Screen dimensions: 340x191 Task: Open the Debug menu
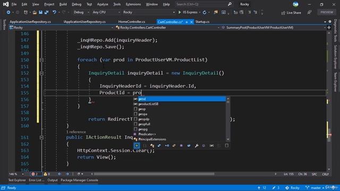tap(76, 4)
